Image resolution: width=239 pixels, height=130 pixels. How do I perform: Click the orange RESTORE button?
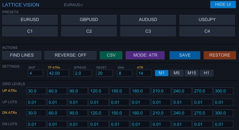click(x=220, y=55)
